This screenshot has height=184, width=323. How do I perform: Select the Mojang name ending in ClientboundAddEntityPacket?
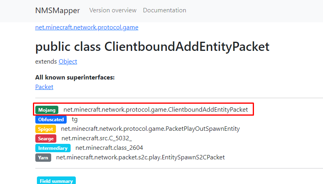(156, 110)
